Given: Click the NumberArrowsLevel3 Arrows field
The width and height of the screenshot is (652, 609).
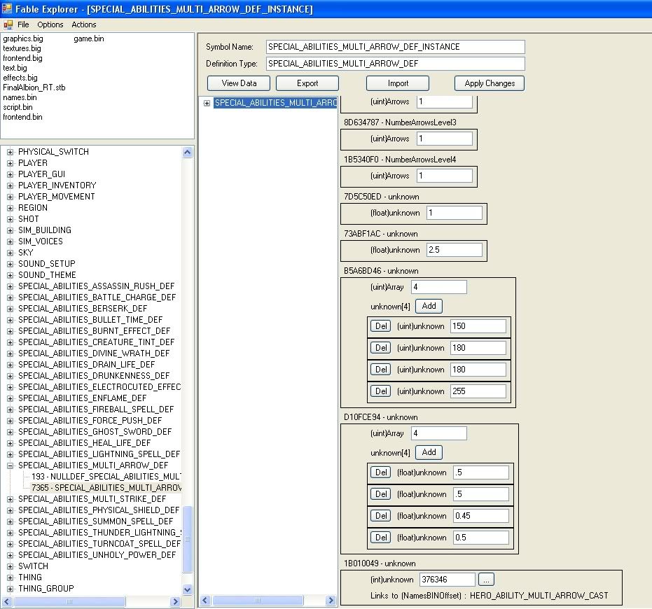Looking at the screenshot, I should tap(445, 139).
